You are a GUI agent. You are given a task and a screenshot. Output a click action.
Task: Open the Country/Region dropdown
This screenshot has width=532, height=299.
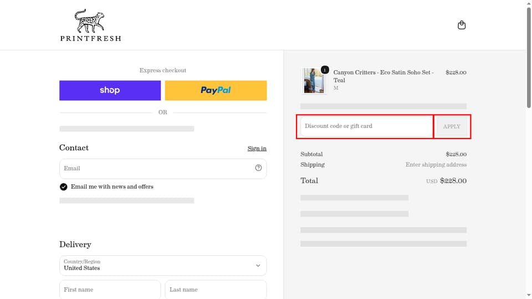tap(163, 265)
